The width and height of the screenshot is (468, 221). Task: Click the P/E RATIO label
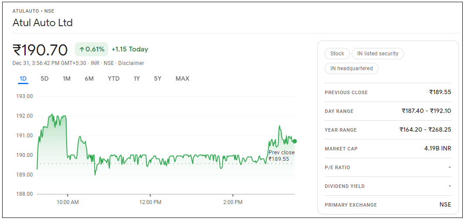tap(337, 167)
